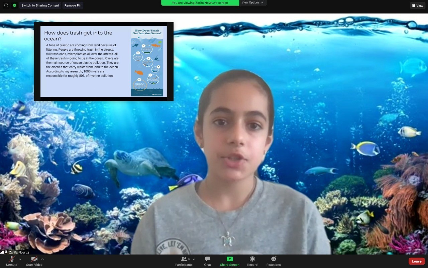The width and height of the screenshot is (428, 268).
Task: Leave the meeting
Action: tap(417, 261)
